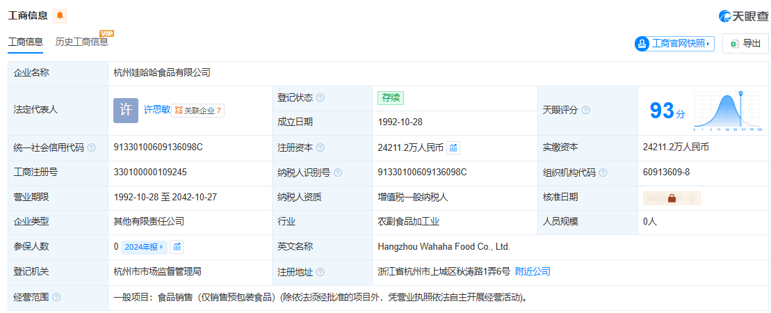The width and height of the screenshot is (771, 313).
Task: Open 许思敏 profile link
Action: point(157,110)
